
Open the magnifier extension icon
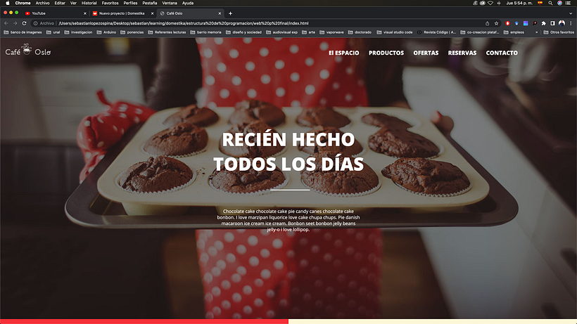click(535, 23)
